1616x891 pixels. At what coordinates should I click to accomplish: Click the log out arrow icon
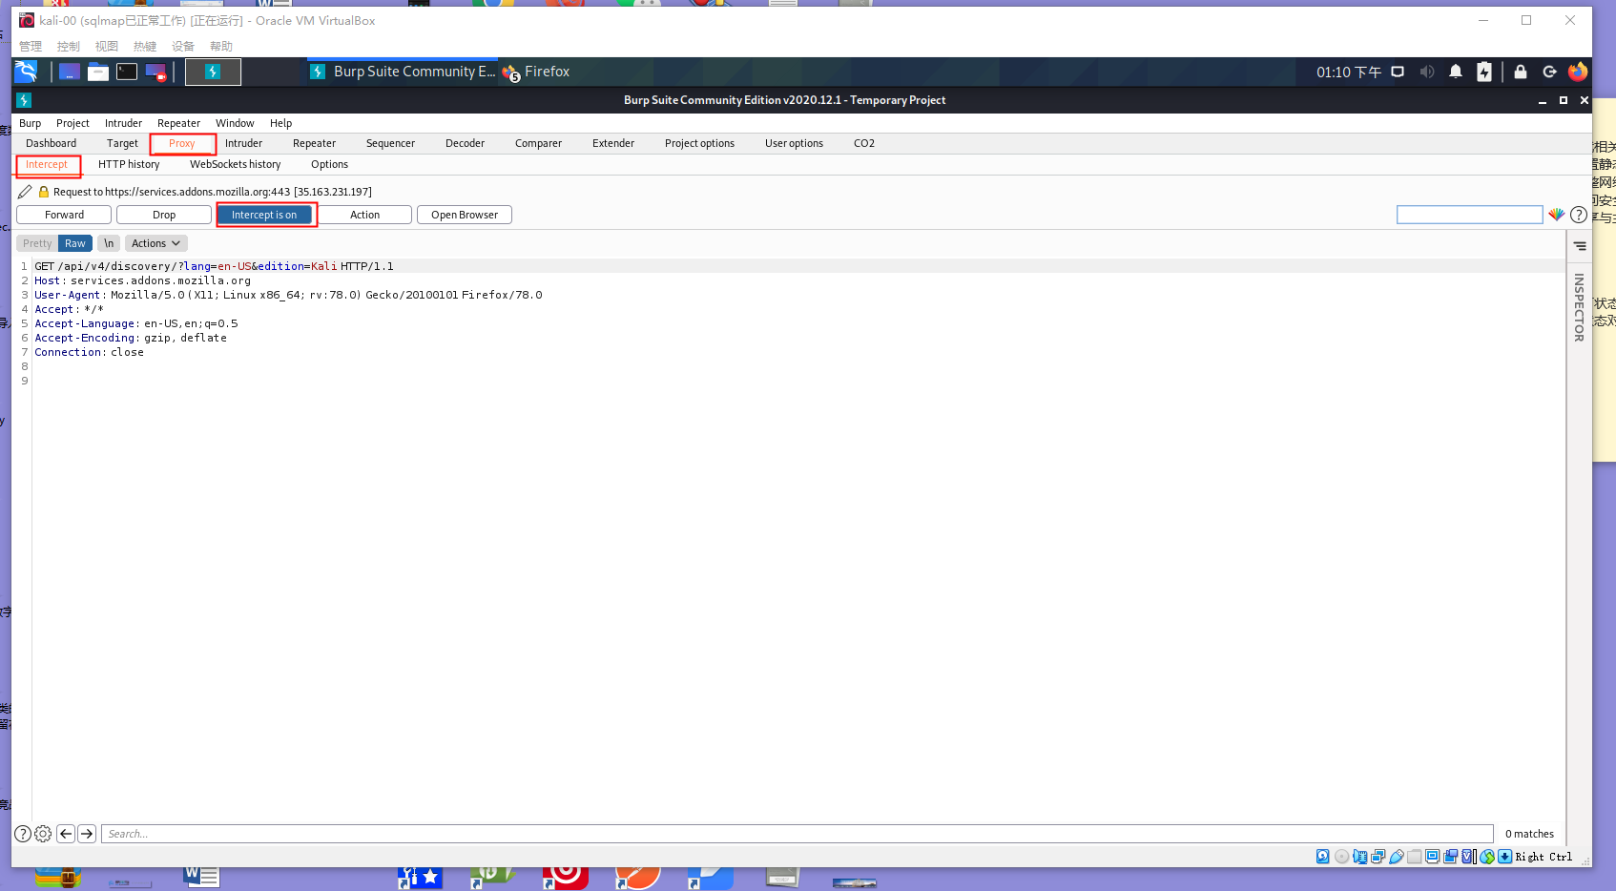click(x=1549, y=72)
